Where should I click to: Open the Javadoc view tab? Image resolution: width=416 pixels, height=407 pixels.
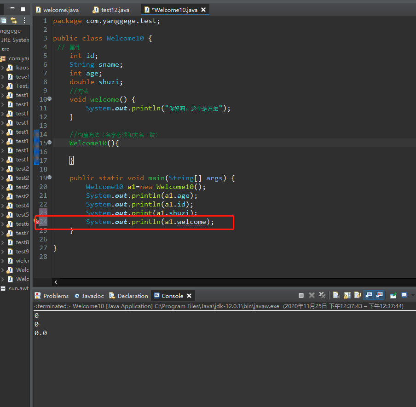point(89,296)
